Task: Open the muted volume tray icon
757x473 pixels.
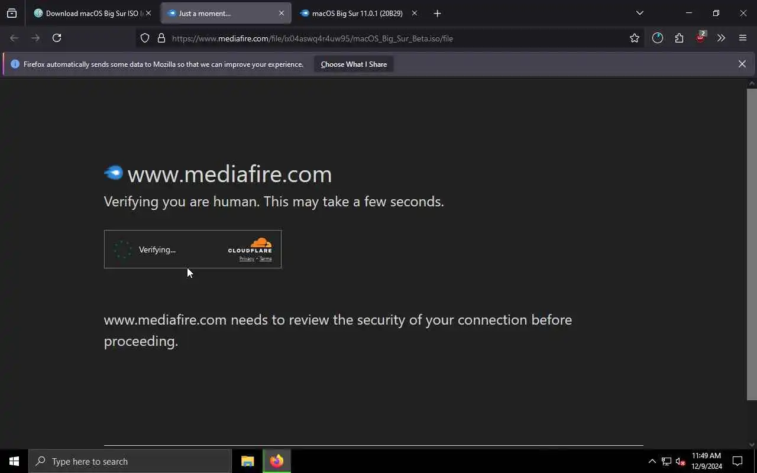Action: (x=681, y=461)
